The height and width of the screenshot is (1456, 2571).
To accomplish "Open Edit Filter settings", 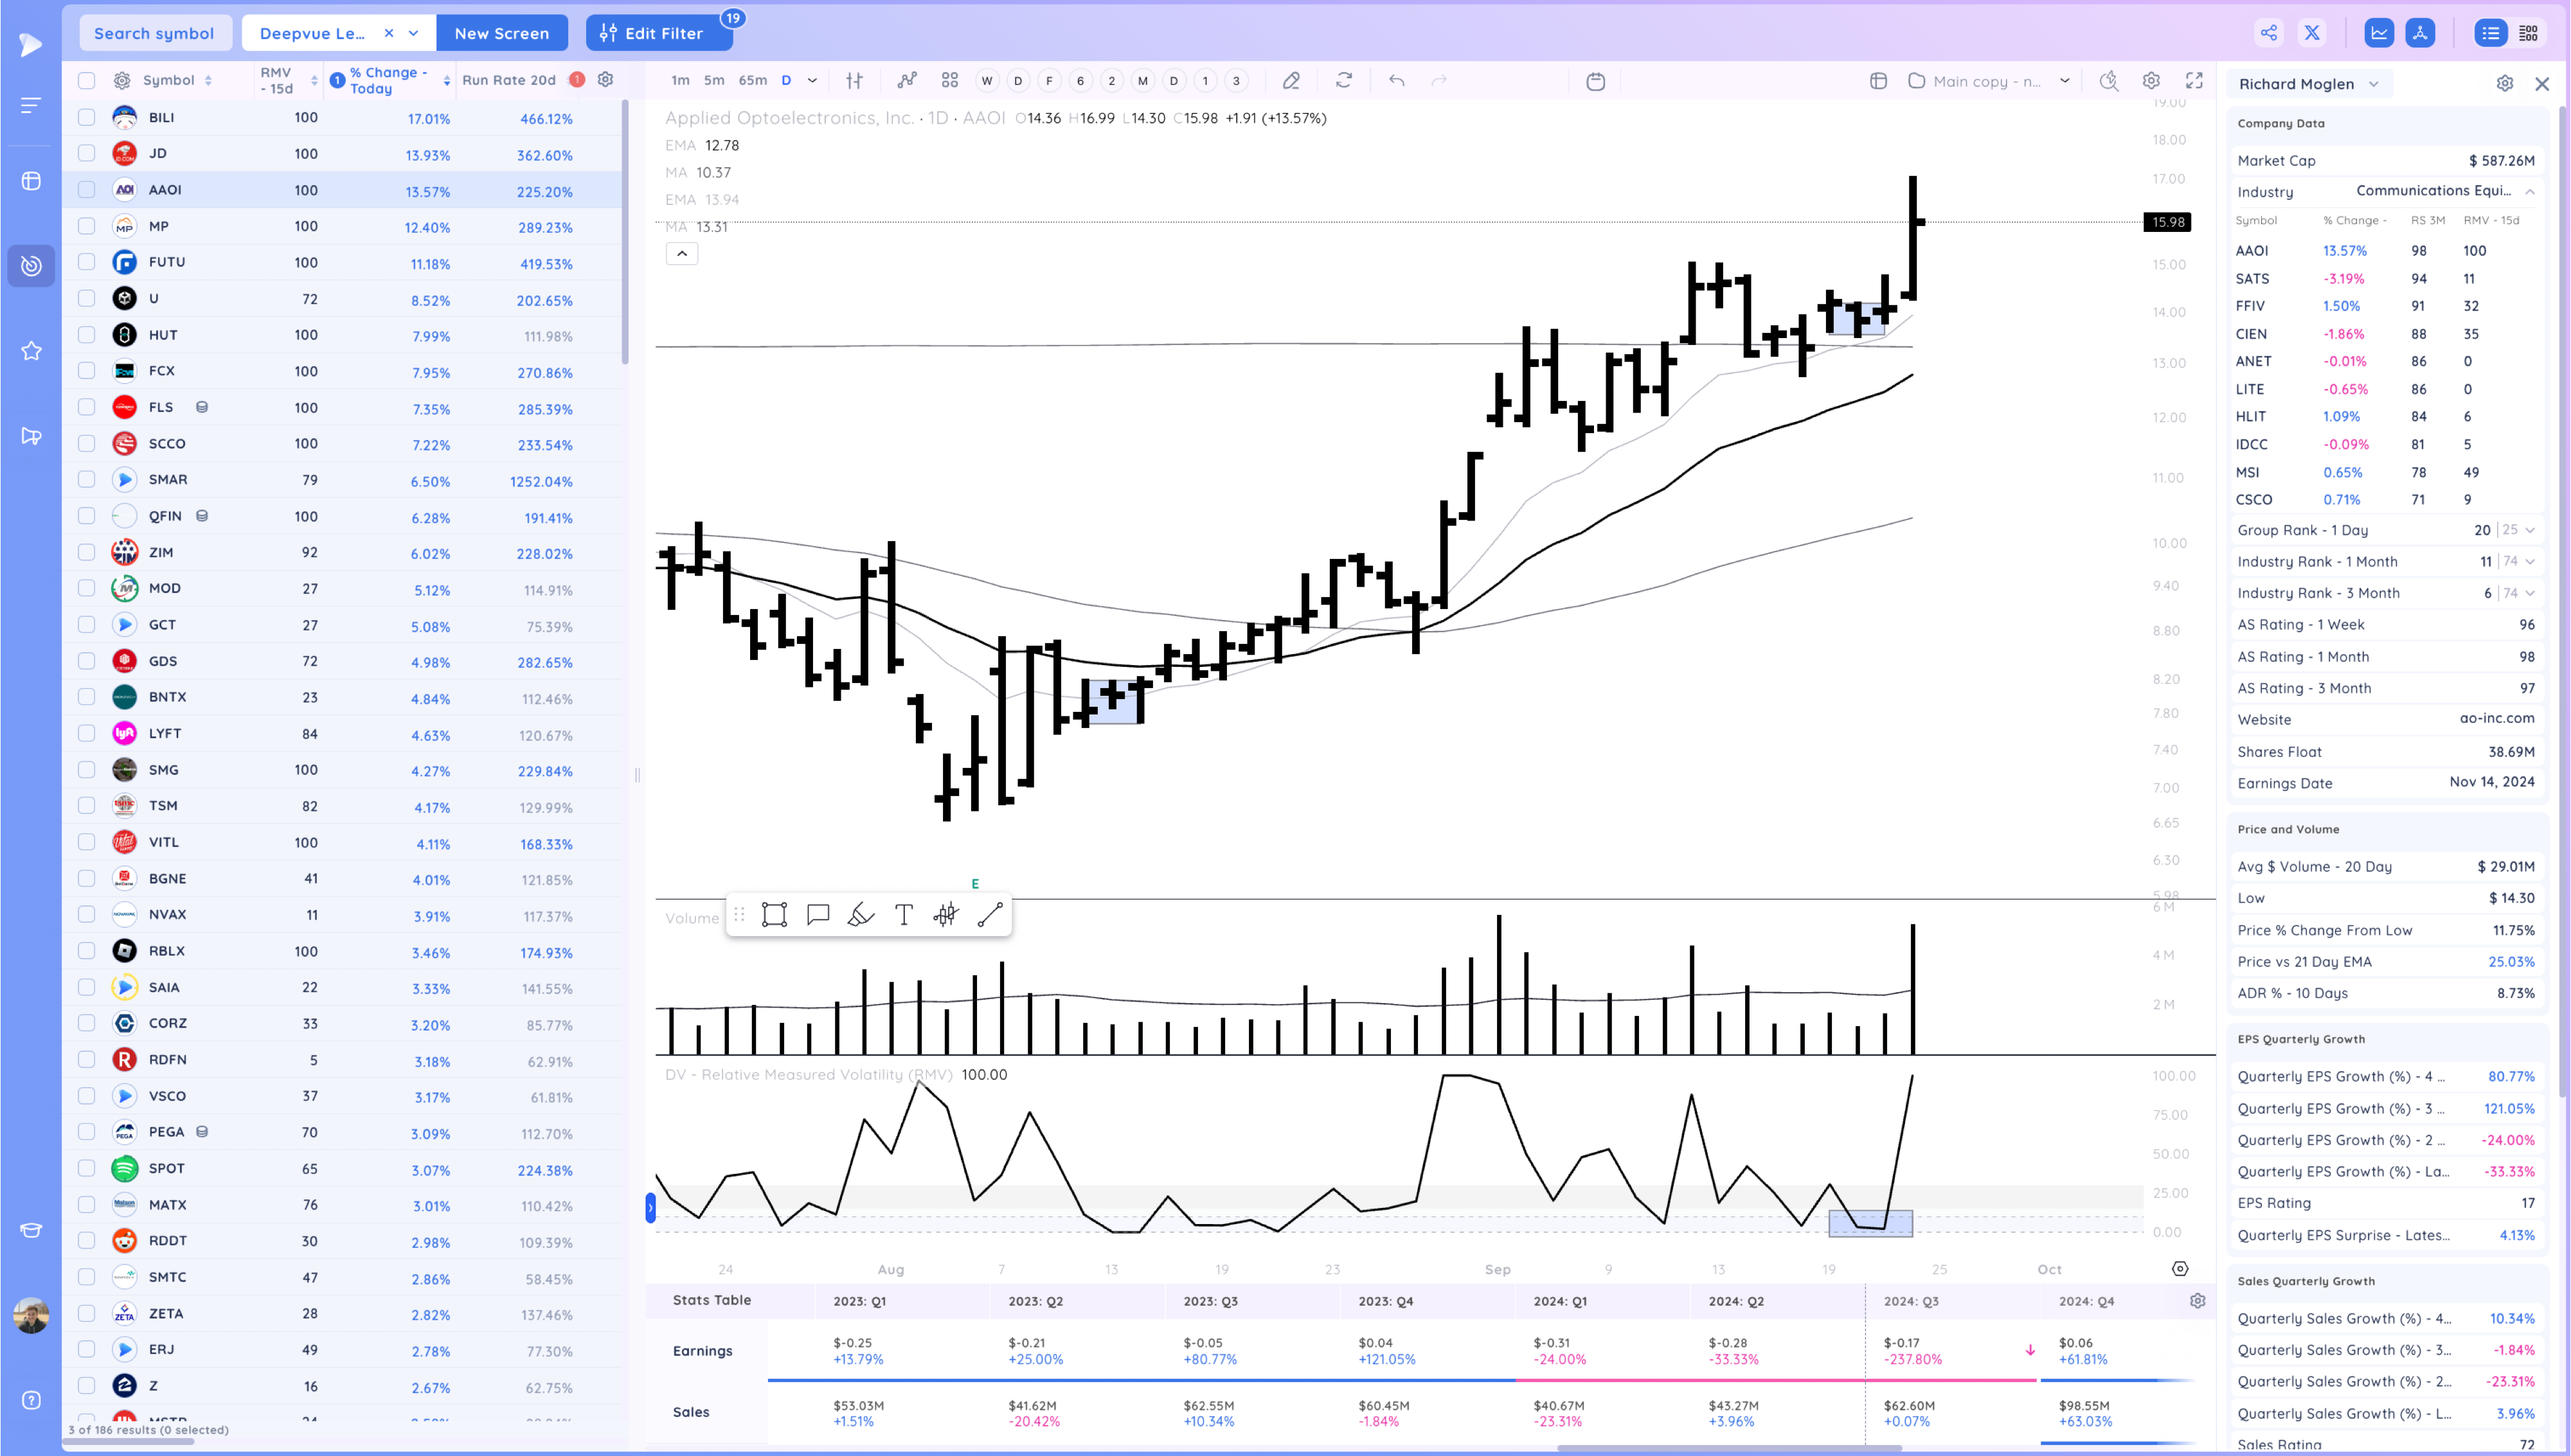I will click(x=659, y=32).
